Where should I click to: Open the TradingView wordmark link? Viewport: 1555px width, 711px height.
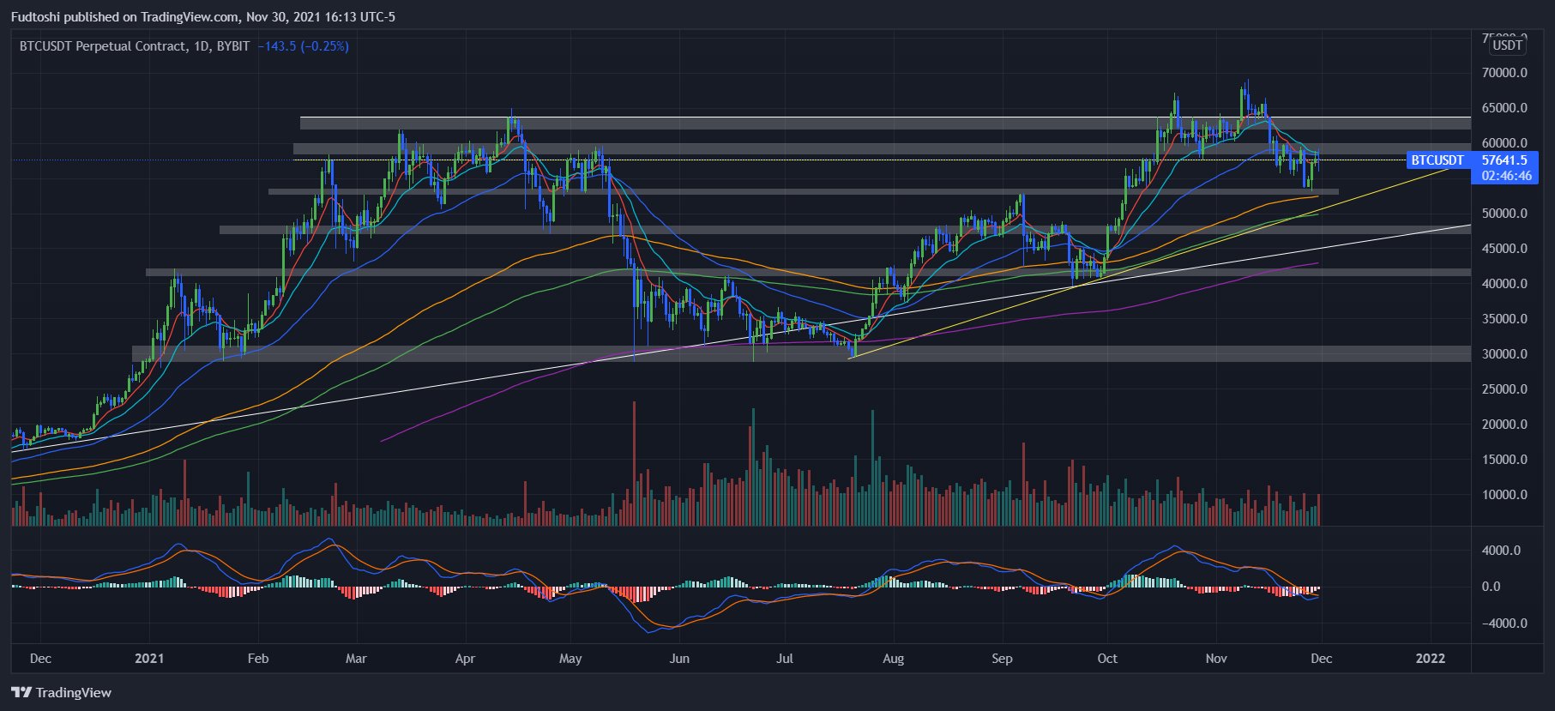coord(74,692)
